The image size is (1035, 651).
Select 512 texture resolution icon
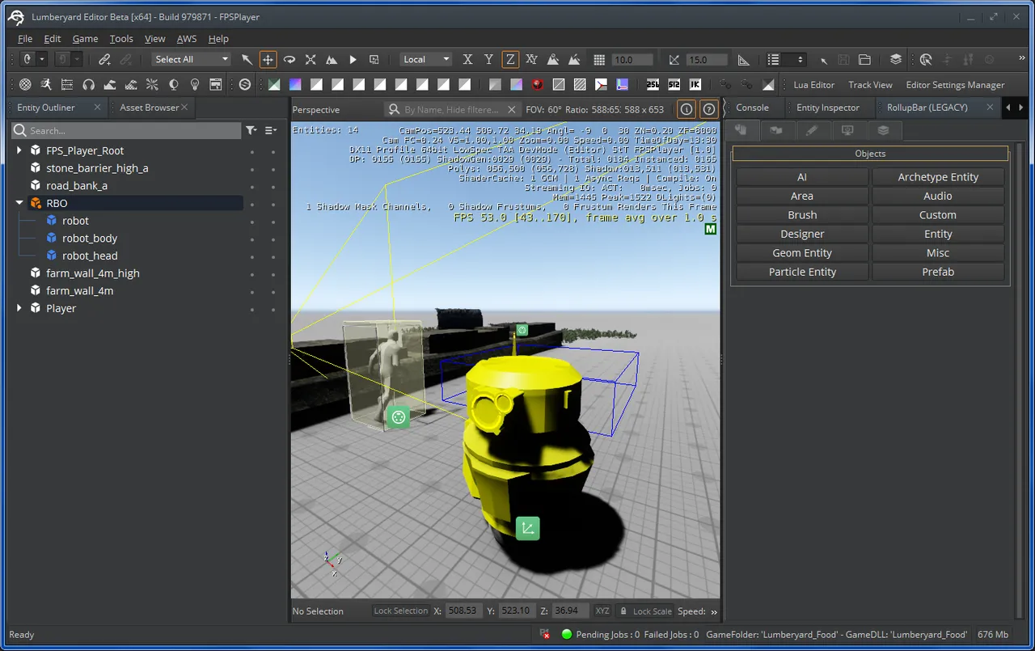(674, 84)
